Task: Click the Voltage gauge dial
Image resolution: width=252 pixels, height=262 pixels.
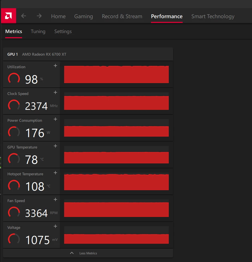Action: [14, 239]
